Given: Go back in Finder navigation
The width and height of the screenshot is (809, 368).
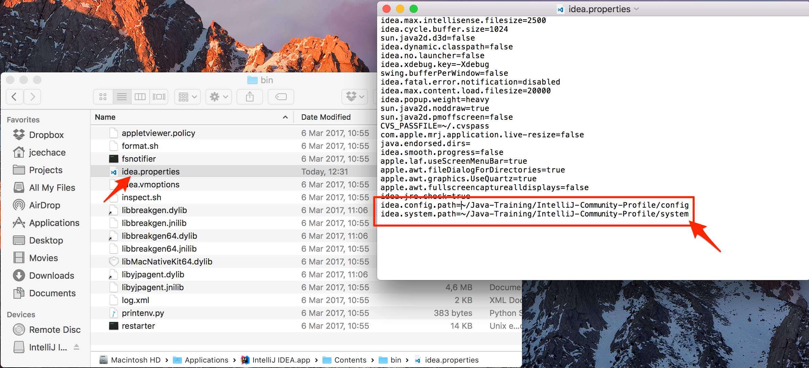Looking at the screenshot, I should point(15,97).
